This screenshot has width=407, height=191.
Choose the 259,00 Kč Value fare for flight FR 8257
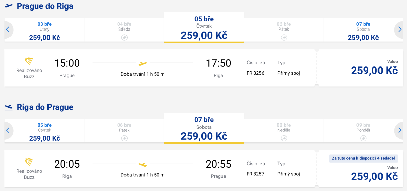pyautogui.click(x=374, y=176)
